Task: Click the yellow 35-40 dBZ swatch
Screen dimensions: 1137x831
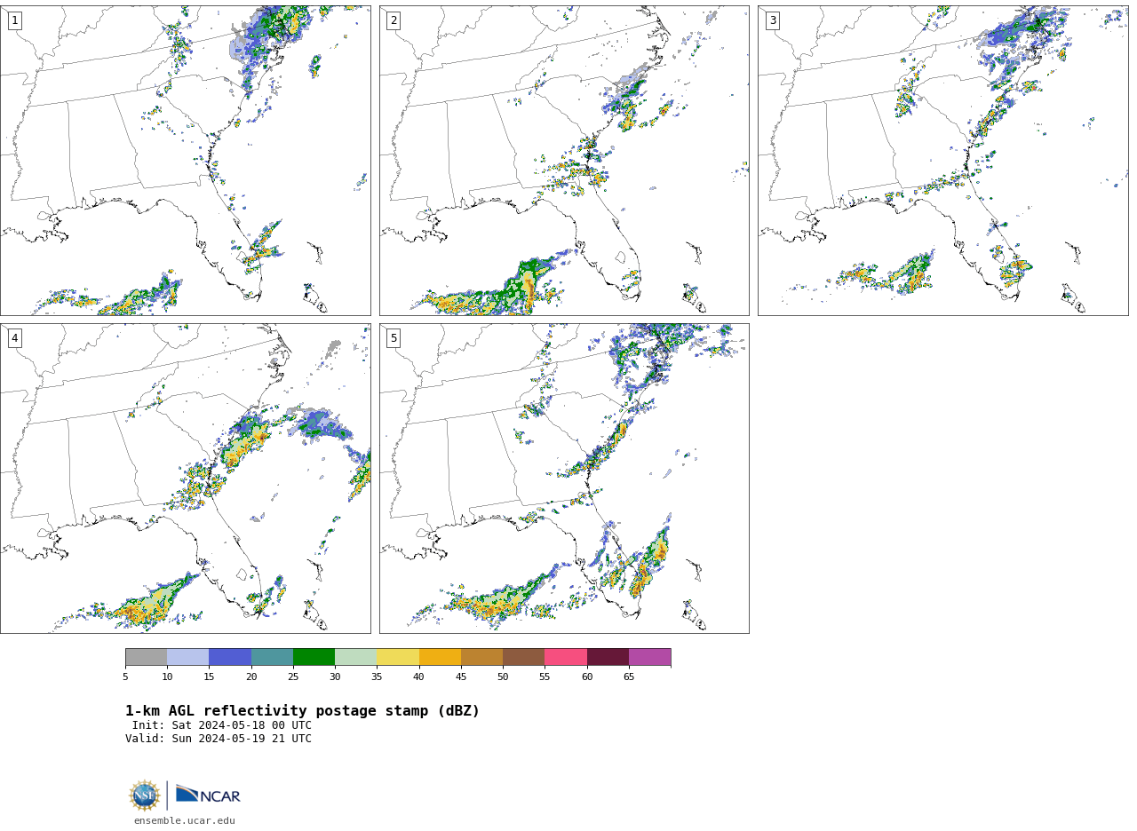Action: pyautogui.click(x=398, y=657)
